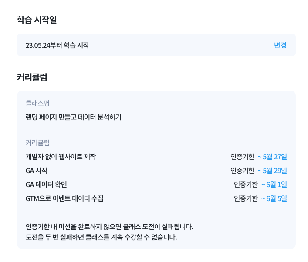Click the 인증기한 내 미션 warning line
308x262 pixels.
(109, 227)
